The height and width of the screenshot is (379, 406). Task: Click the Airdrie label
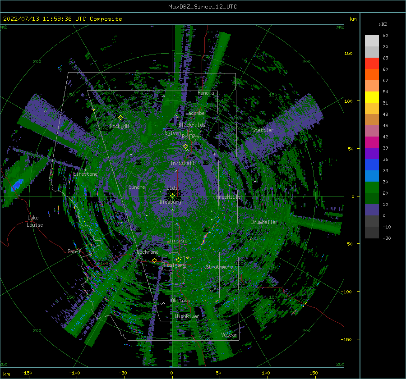(178, 241)
